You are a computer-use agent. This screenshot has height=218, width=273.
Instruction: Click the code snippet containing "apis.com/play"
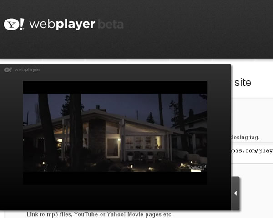click(252, 150)
